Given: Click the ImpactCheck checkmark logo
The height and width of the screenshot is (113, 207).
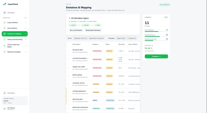Looking at the screenshot, I should click(x=4, y=4).
